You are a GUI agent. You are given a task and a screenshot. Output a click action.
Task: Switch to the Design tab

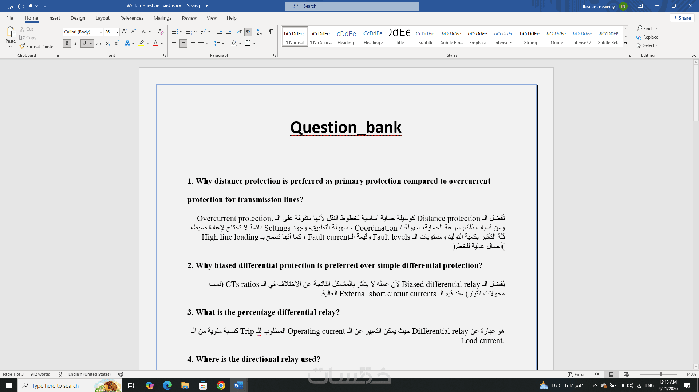click(x=78, y=18)
